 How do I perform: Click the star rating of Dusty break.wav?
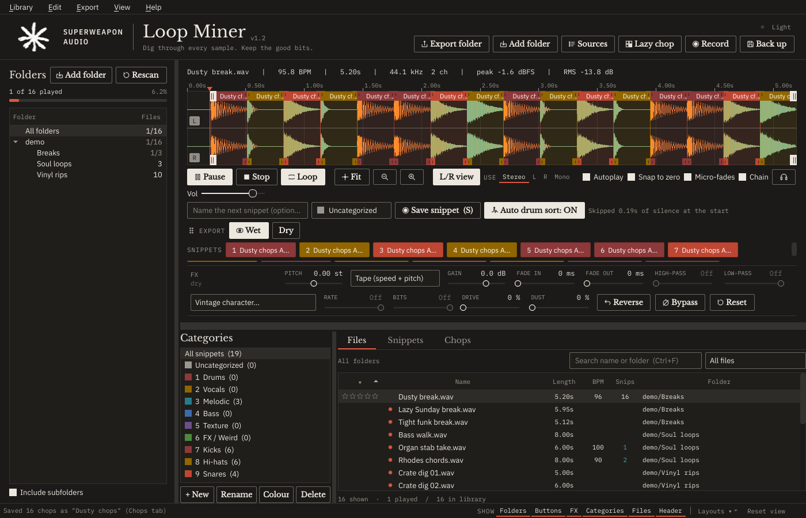point(360,397)
